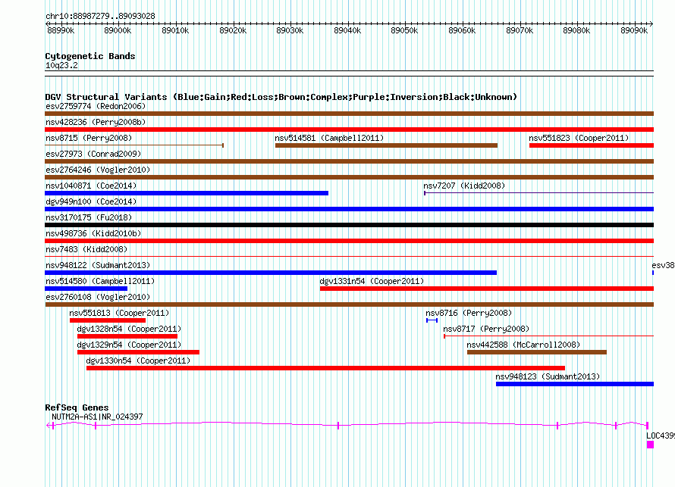
Task: Select dgv1330n54 (Cooper2011) label
Action: click(x=138, y=361)
